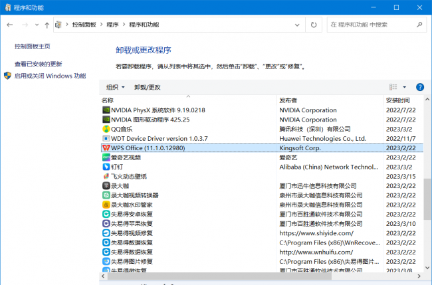Go back with the left arrow
432x285 pixels.
(x=10, y=25)
